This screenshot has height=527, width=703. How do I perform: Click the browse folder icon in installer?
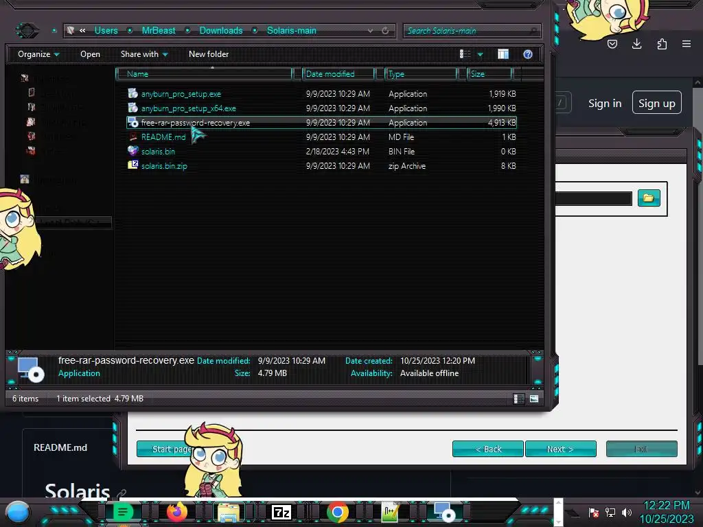coord(649,198)
